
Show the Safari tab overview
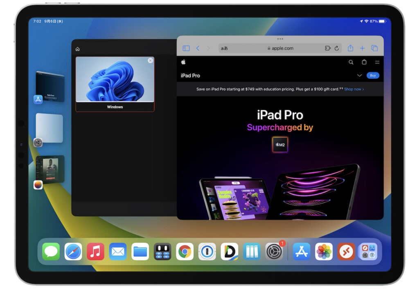374,48
